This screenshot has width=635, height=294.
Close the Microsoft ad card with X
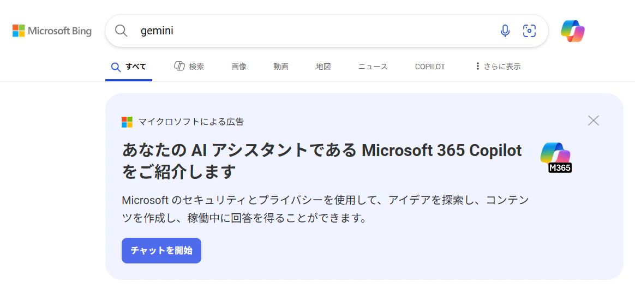click(x=594, y=120)
